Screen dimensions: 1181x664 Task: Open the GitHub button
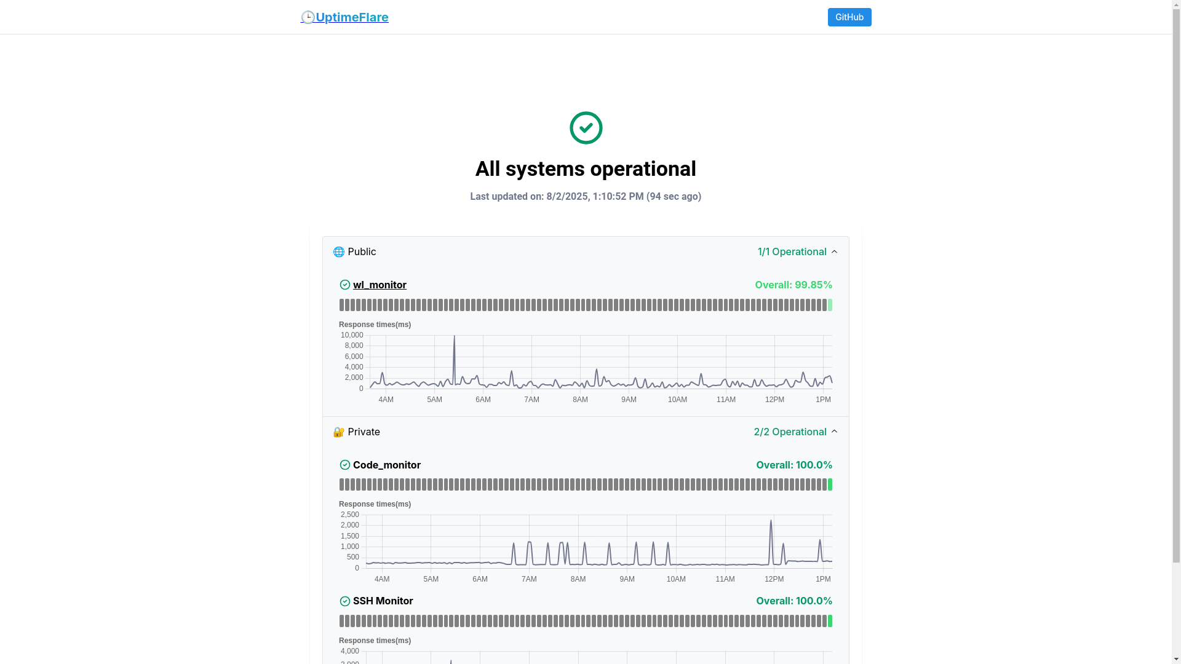[849, 17]
